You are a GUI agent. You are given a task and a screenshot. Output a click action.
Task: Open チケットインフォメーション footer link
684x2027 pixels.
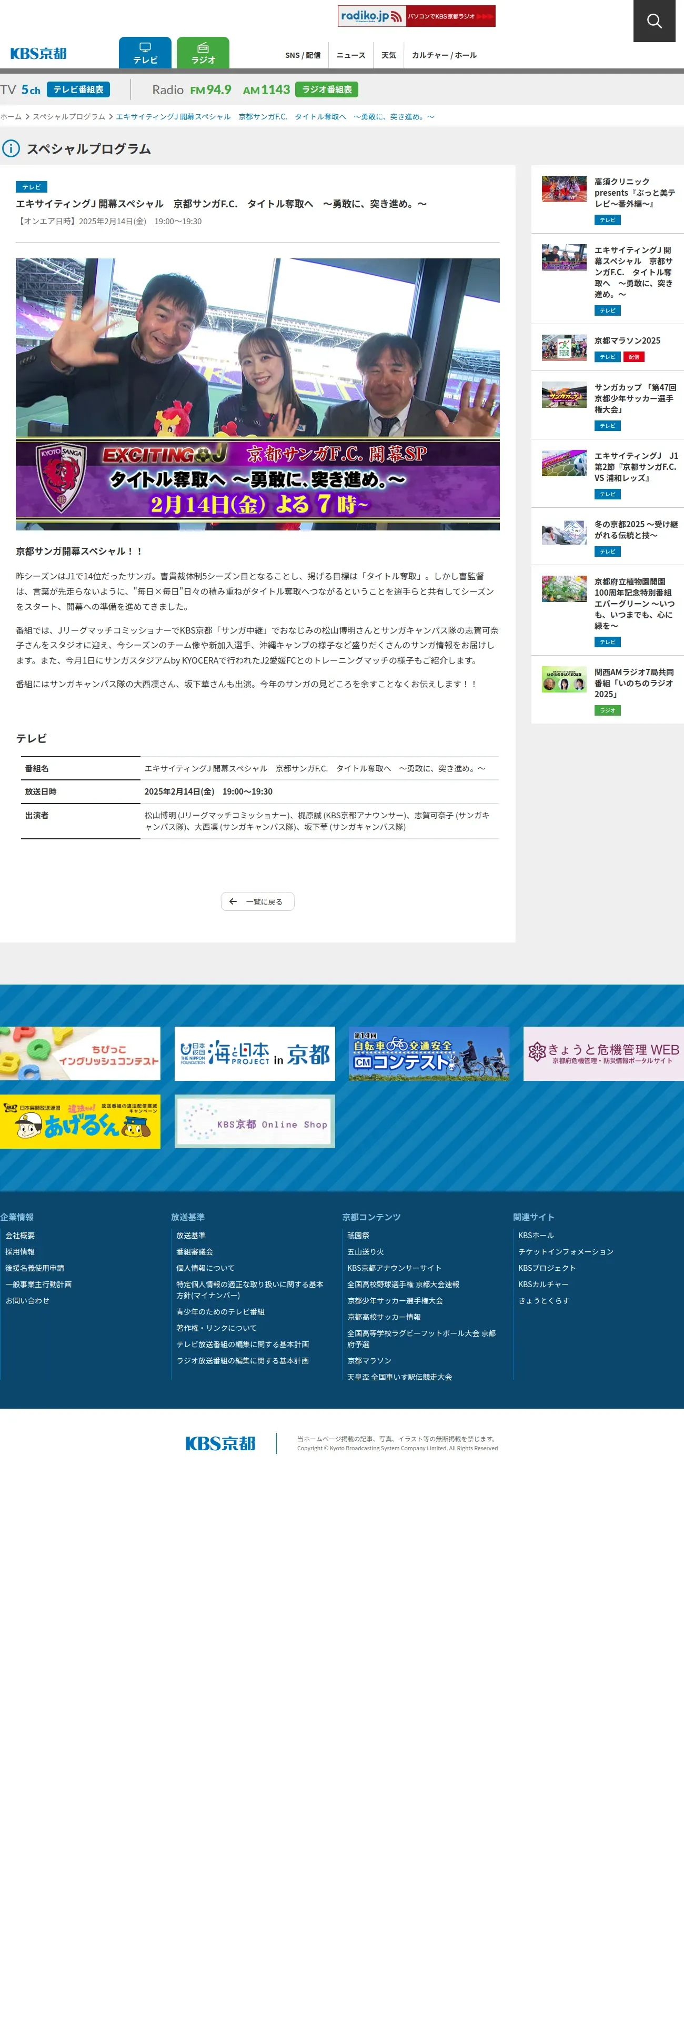566,1252
